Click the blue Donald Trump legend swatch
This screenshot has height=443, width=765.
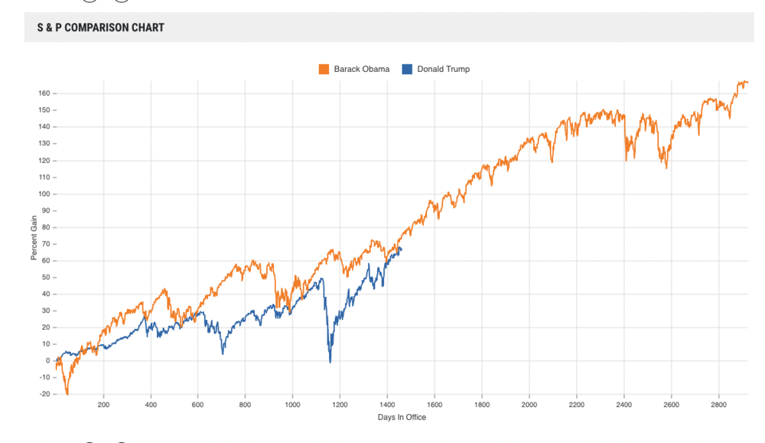pos(407,69)
